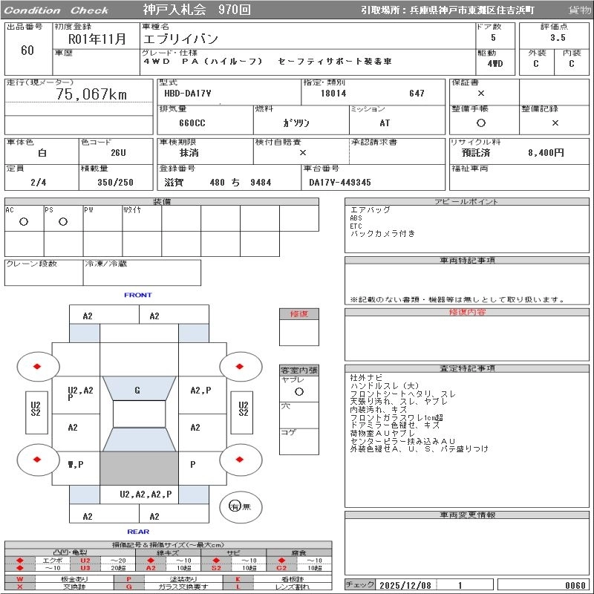Click the top-left wheel red diamond marker
This screenshot has width=594, height=594.
tap(37, 366)
